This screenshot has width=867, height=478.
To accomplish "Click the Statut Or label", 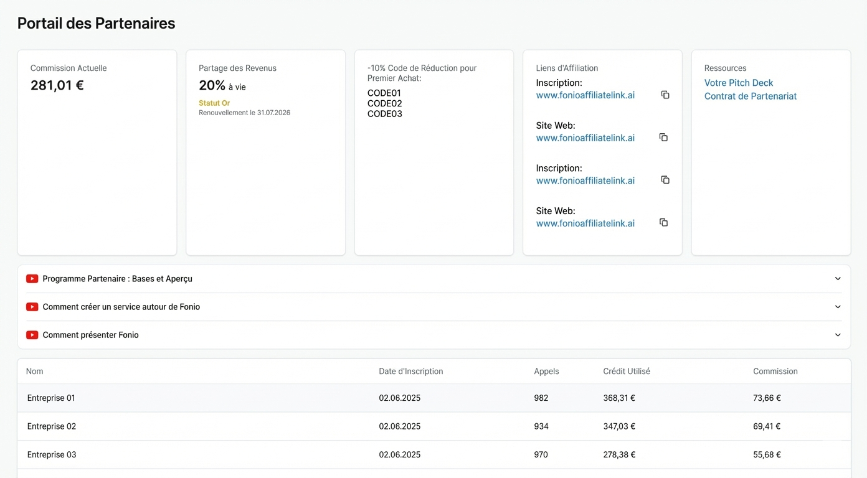I will [214, 103].
